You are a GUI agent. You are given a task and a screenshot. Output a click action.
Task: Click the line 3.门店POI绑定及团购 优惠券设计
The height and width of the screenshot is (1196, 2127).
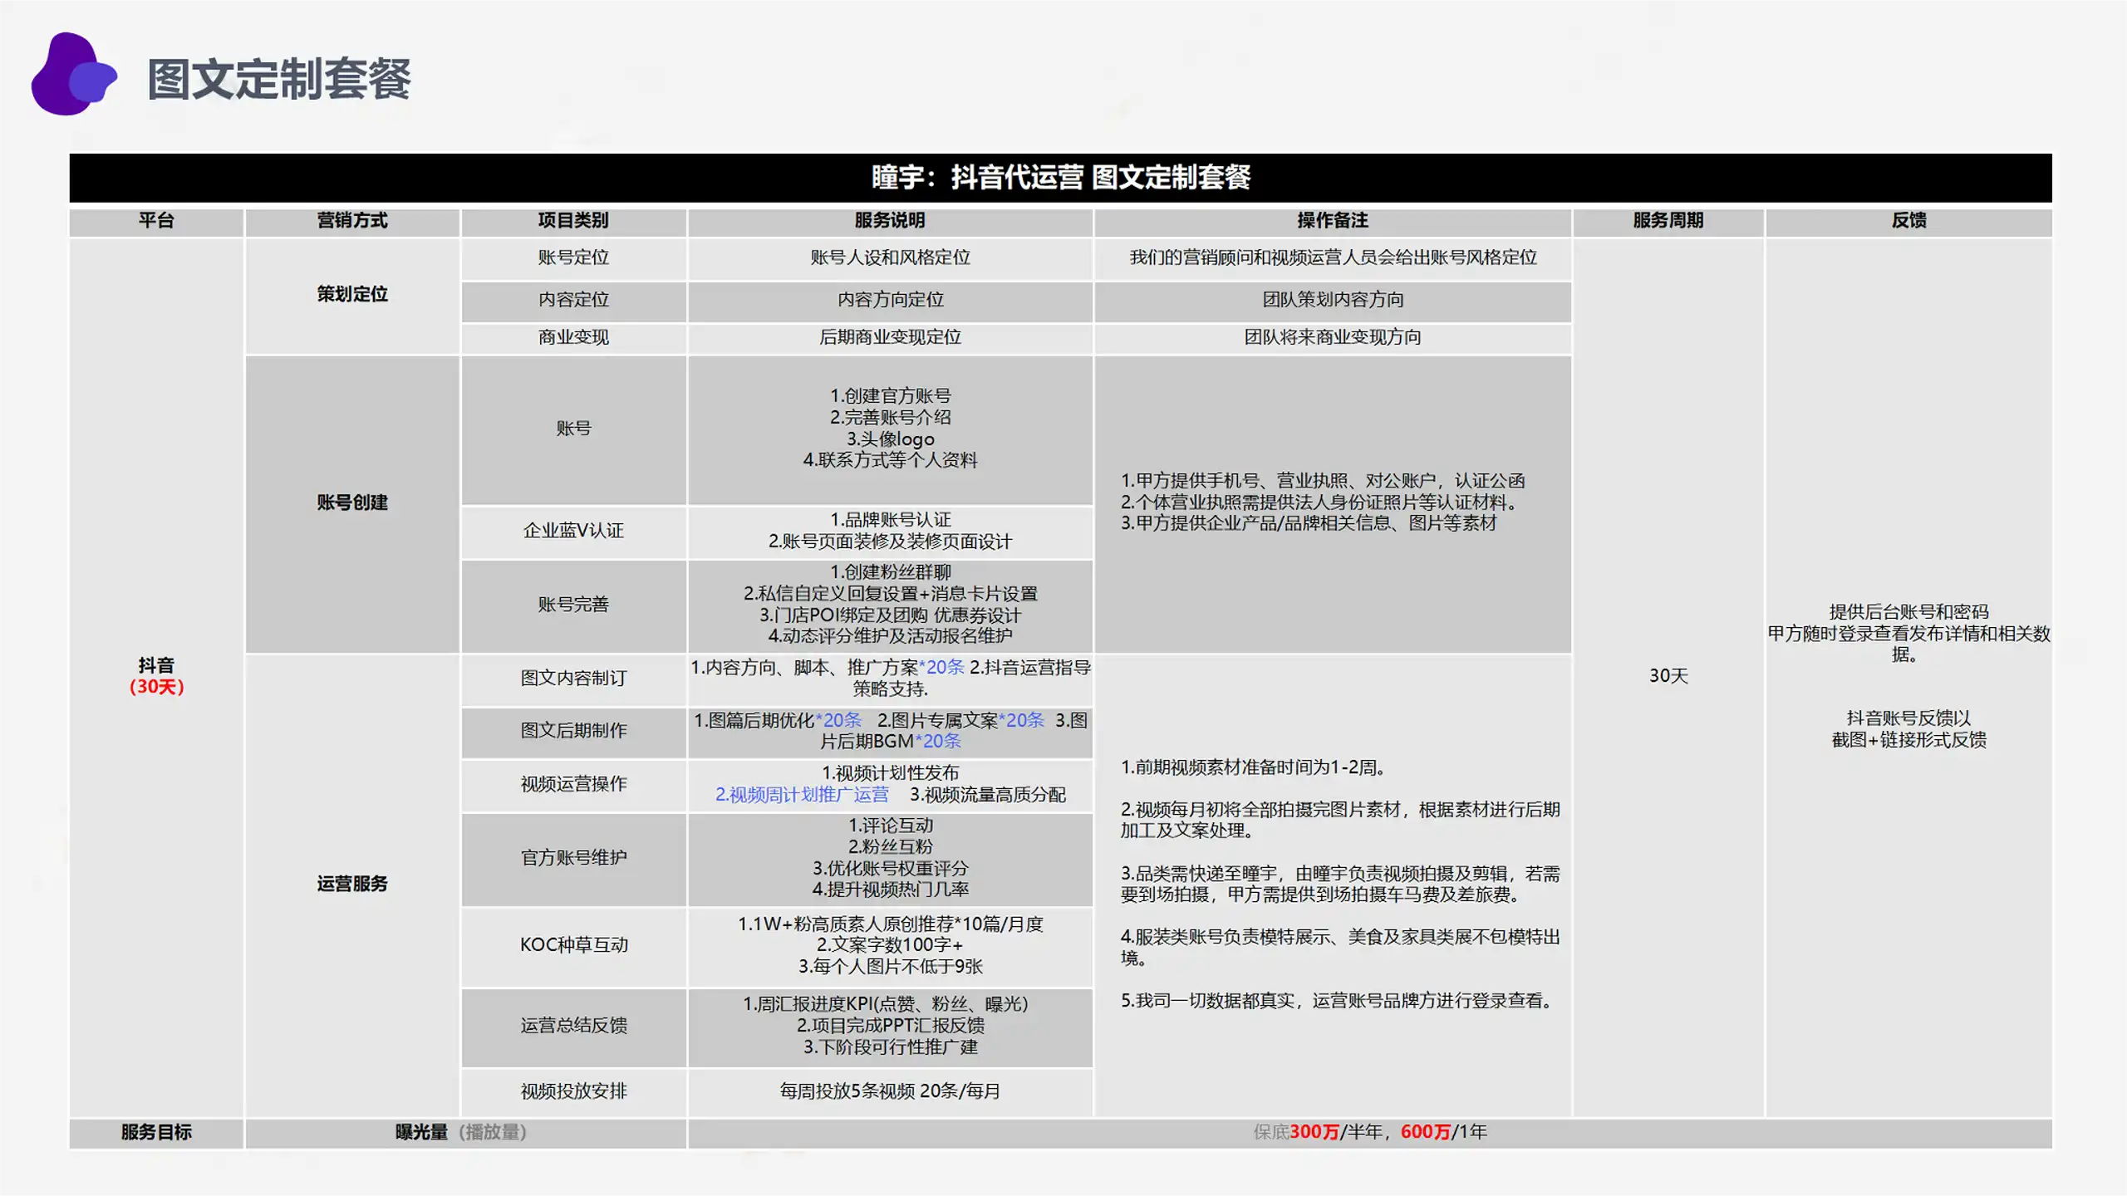[890, 616]
